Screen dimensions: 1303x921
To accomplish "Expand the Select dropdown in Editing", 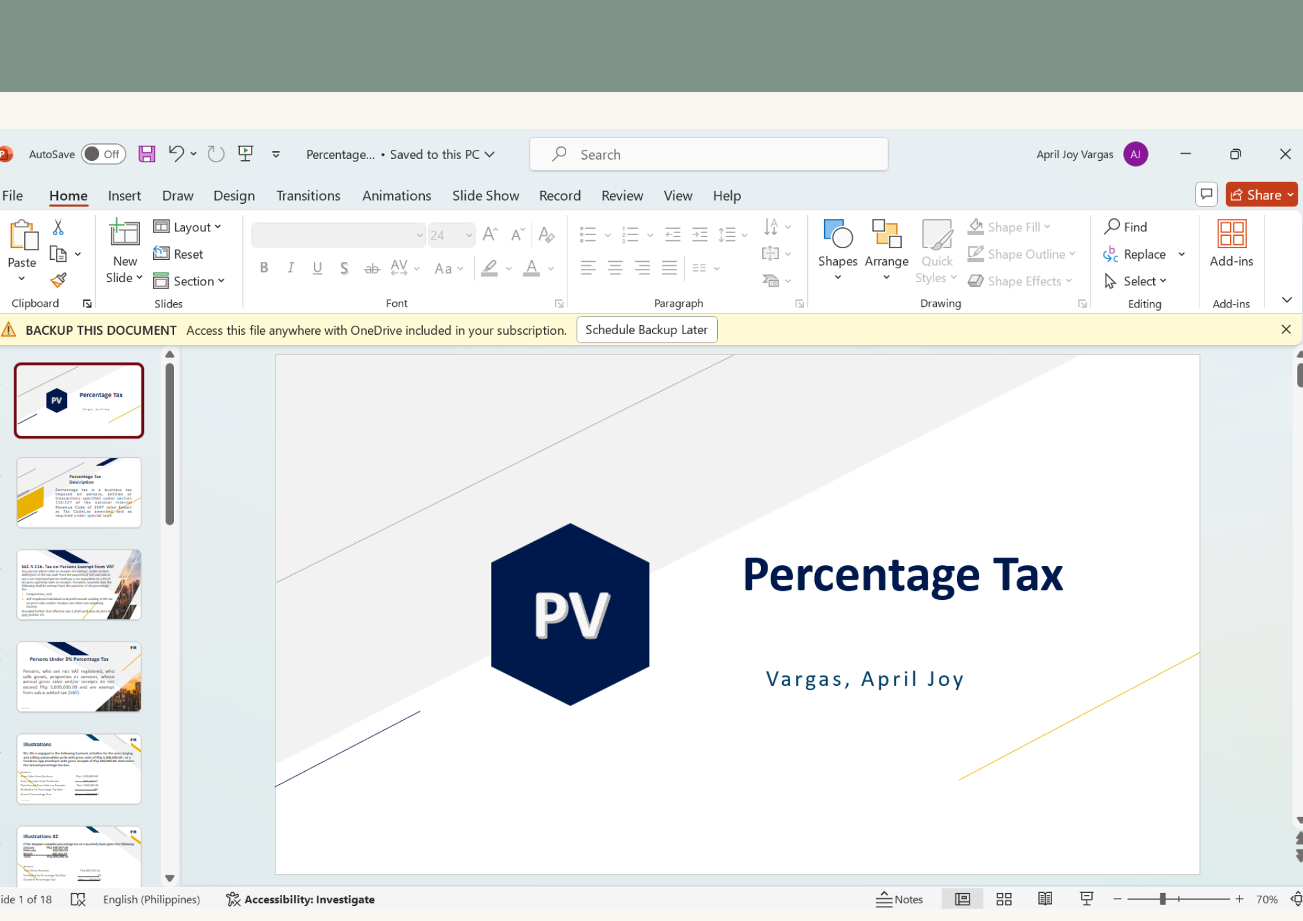I will click(1136, 281).
